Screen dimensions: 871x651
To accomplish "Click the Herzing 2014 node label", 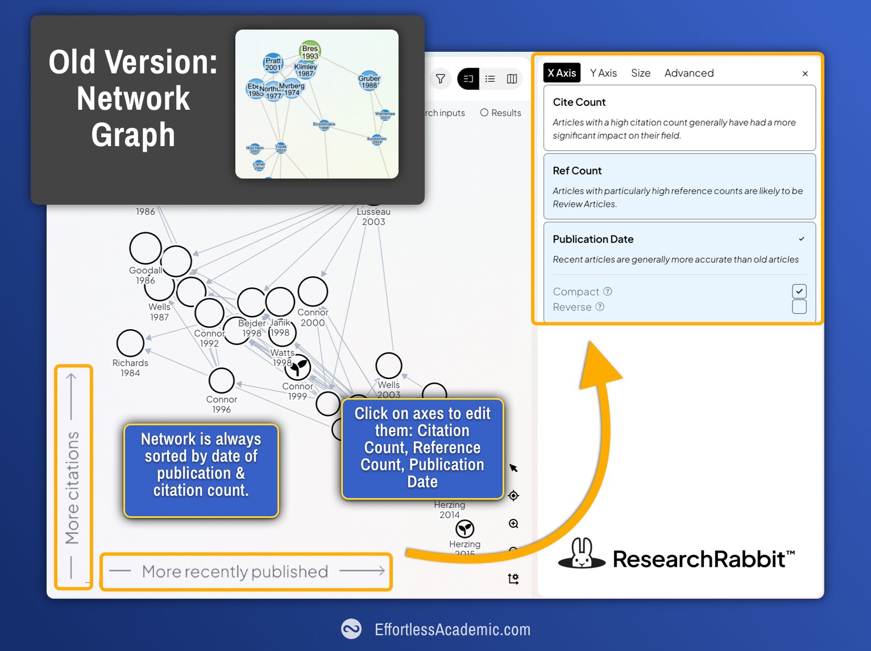I will 450,509.
